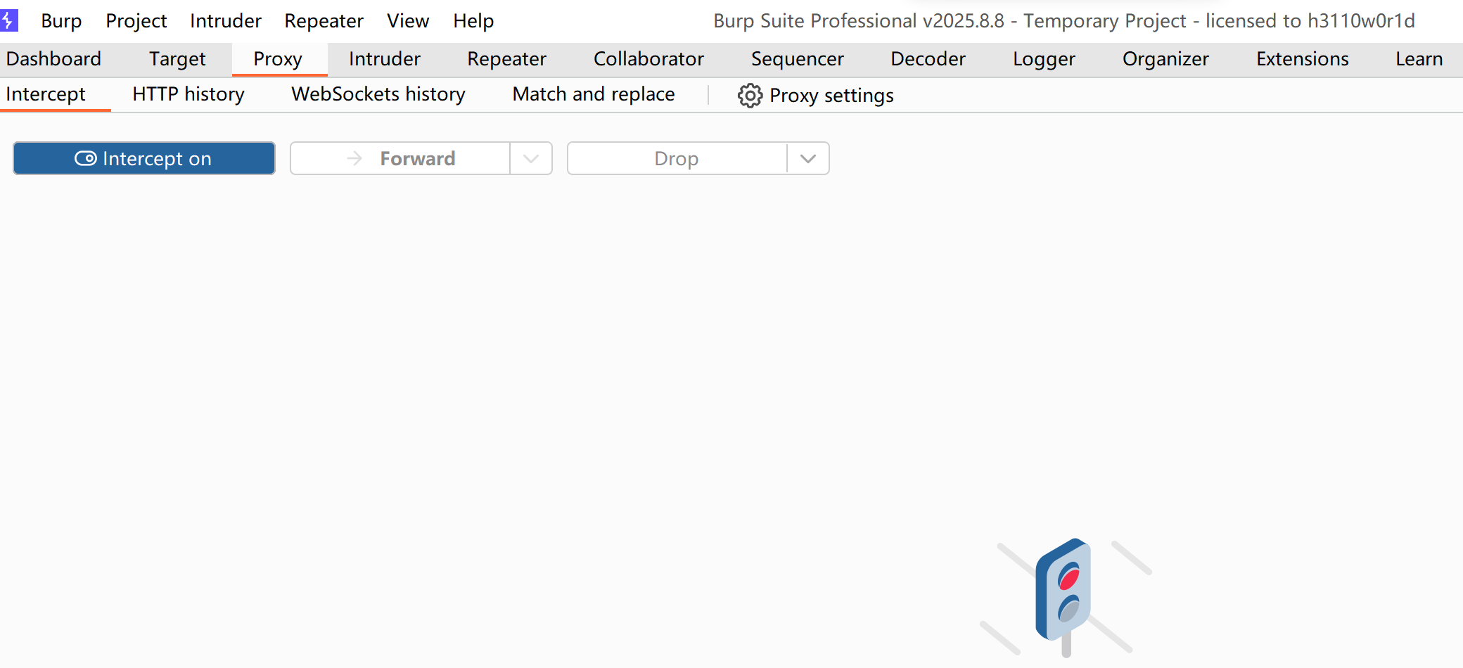Open the View menu

408,21
